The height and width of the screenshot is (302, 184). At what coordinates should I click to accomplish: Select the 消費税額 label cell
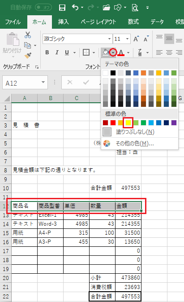click(x=102, y=287)
